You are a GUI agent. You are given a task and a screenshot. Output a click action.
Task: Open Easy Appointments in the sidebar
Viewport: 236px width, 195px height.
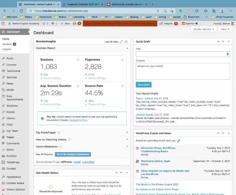[15, 98]
